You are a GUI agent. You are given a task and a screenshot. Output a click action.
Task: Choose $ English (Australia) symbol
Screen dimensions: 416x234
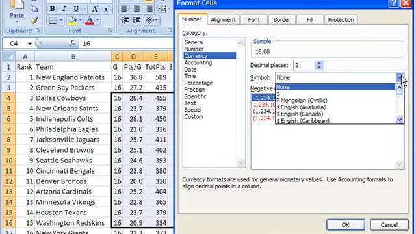click(335, 107)
